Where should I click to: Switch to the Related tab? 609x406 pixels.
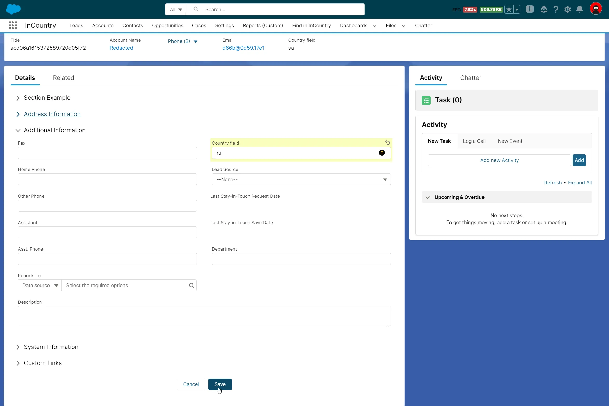click(x=63, y=78)
